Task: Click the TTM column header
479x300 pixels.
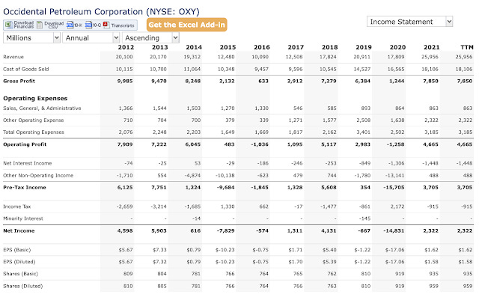Action: tap(467, 47)
